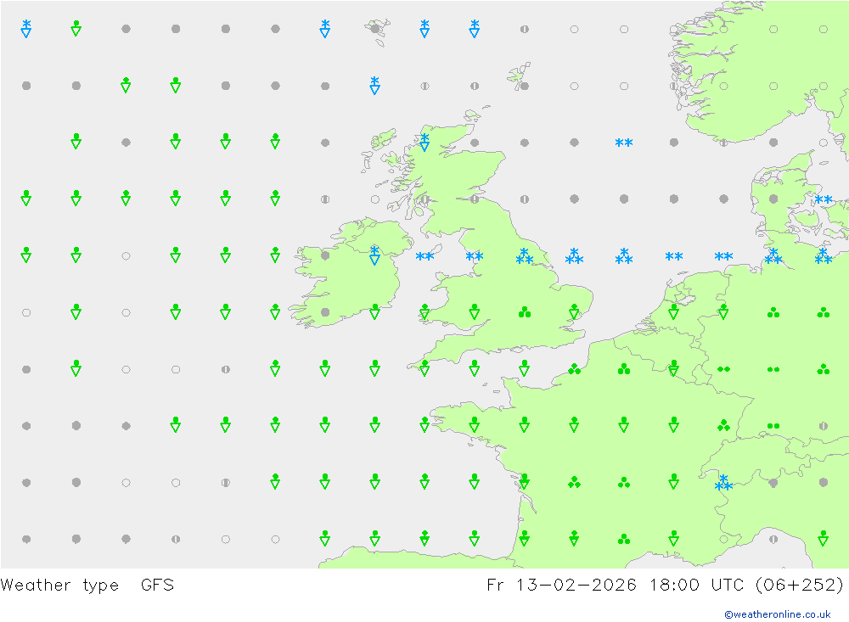Click the trefoil rain symbol over eastern France
The height and width of the screenshot is (622, 849).
pyautogui.click(x=723, y=426)
